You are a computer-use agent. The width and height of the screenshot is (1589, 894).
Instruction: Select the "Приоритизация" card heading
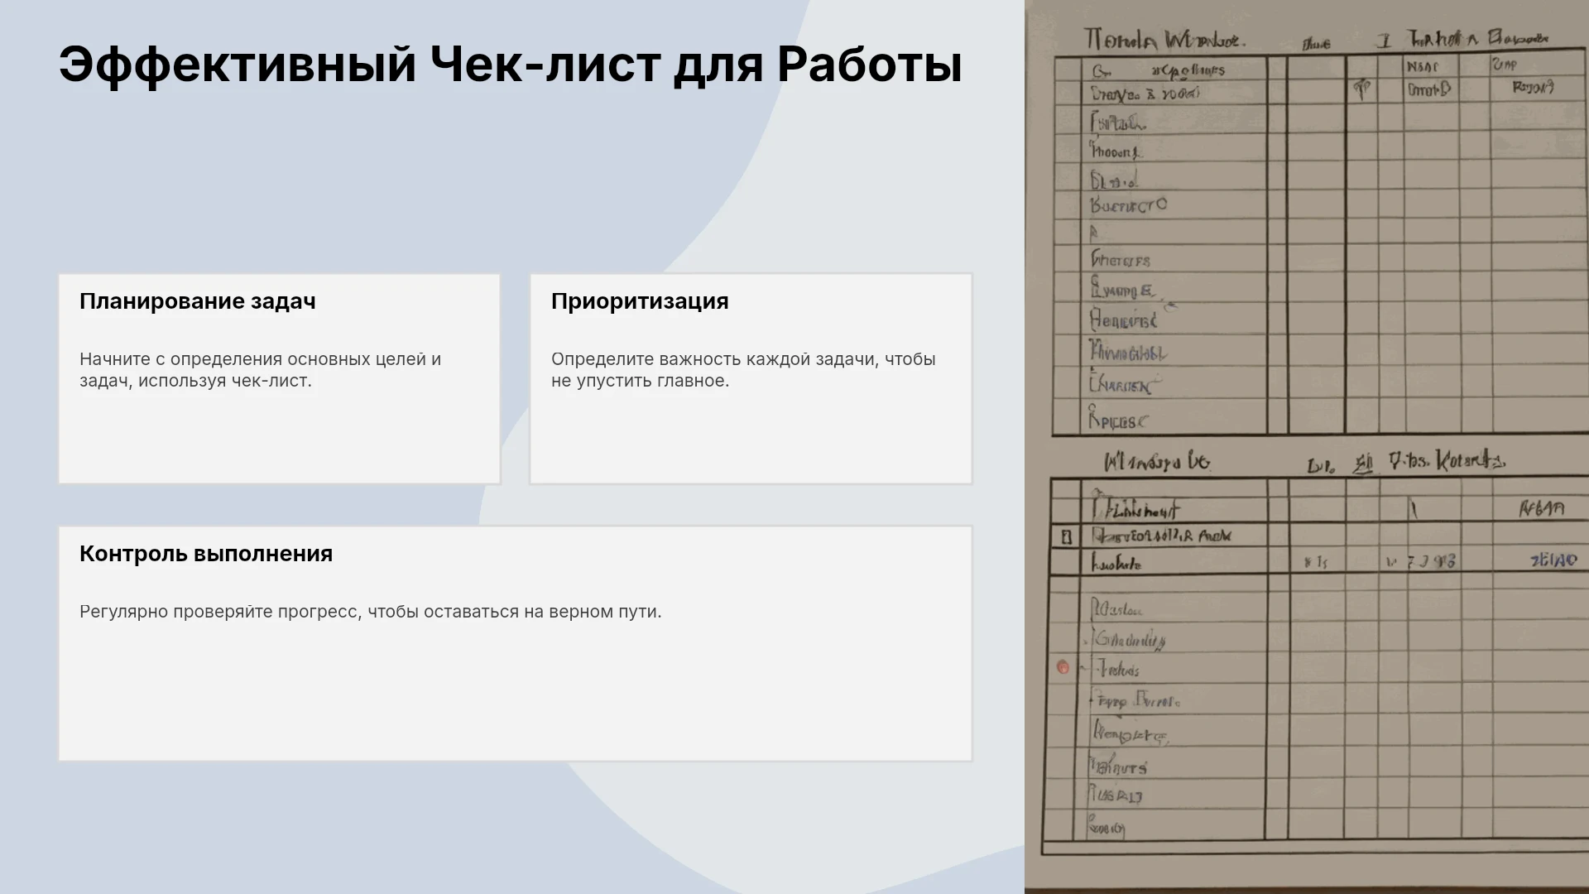(640, 301)
